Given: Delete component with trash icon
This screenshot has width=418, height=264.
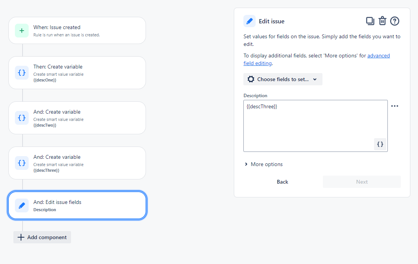Looking at the screenshot, I should [382, 21].
